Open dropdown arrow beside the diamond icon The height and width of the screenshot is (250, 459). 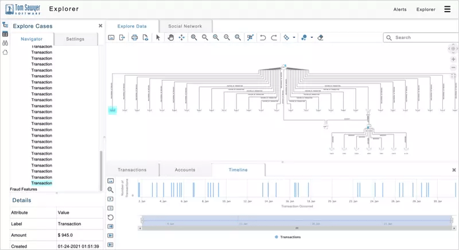294,37
